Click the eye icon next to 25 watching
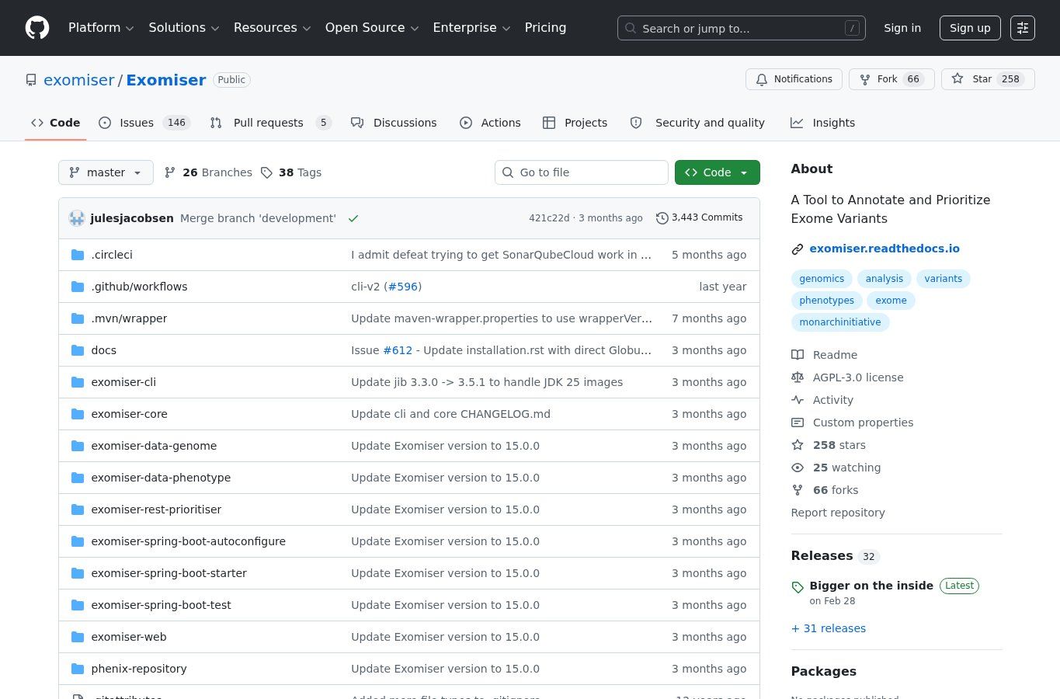1060x699 pixels. (798, 468)
